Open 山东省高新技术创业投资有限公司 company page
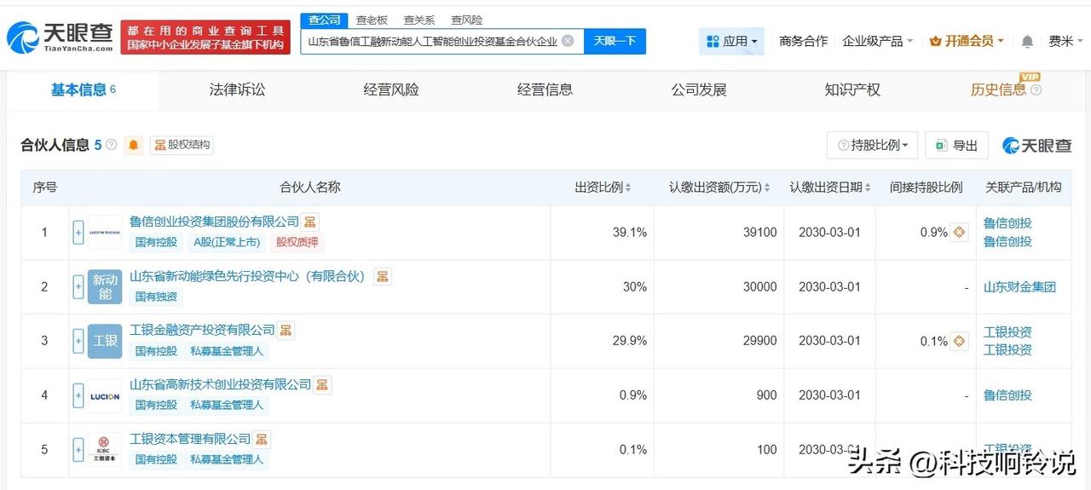This screenshot has width=1091, height=490. click(220, 385)
